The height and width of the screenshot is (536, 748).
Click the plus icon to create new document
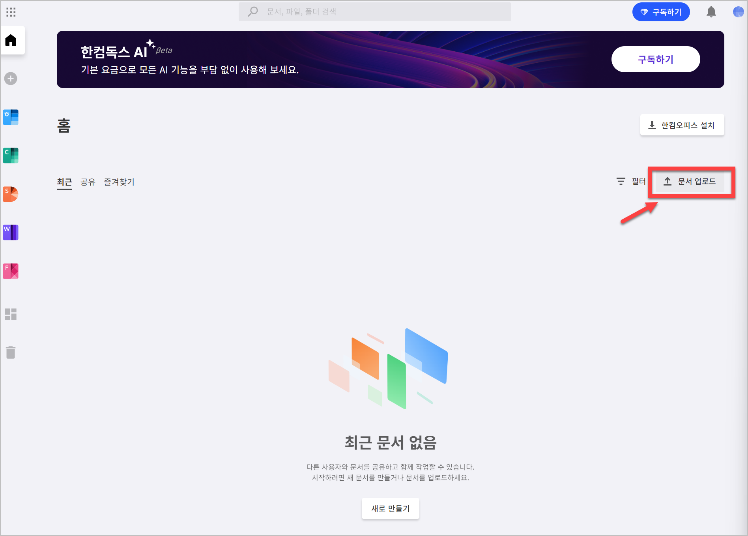click(11, 79)
